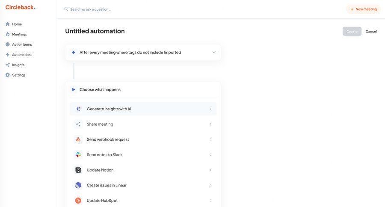Click the Circleback logo

(x=20, y=7)
